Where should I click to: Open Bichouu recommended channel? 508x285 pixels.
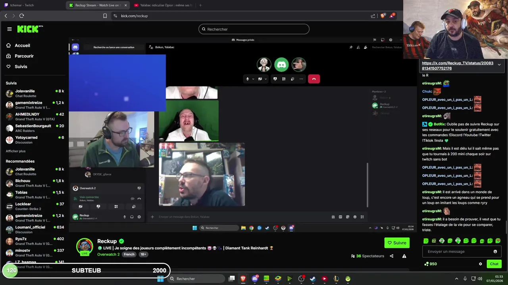(x=35, y=183)
